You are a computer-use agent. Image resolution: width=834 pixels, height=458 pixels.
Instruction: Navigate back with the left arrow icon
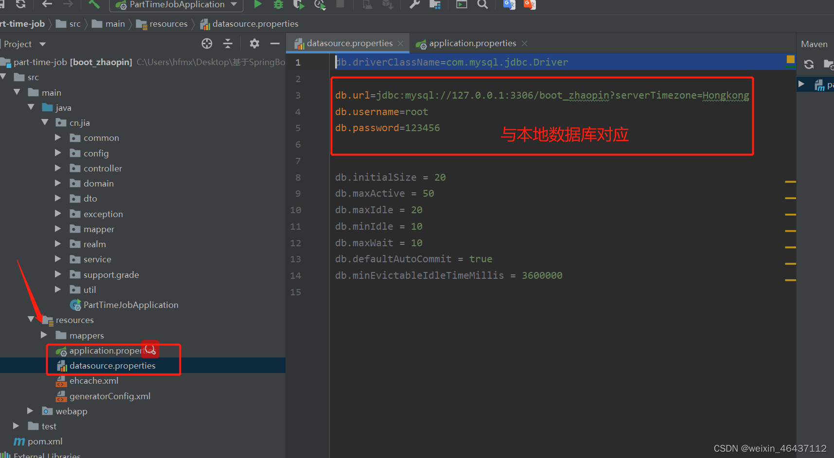pyautogui.click(x=47, y=4)
